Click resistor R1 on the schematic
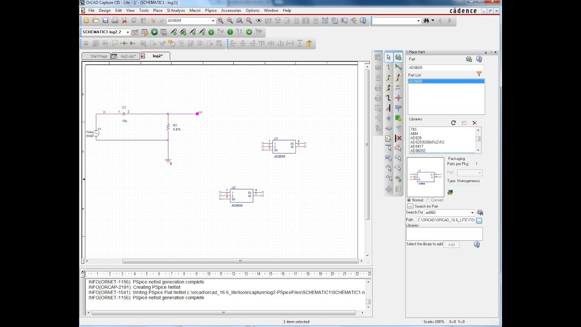Viewport: 581px width, 327px height. pos(168,127)
